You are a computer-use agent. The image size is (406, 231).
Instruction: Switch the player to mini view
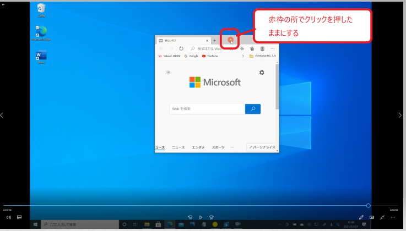pyautogui.click(x=372, y=217)
